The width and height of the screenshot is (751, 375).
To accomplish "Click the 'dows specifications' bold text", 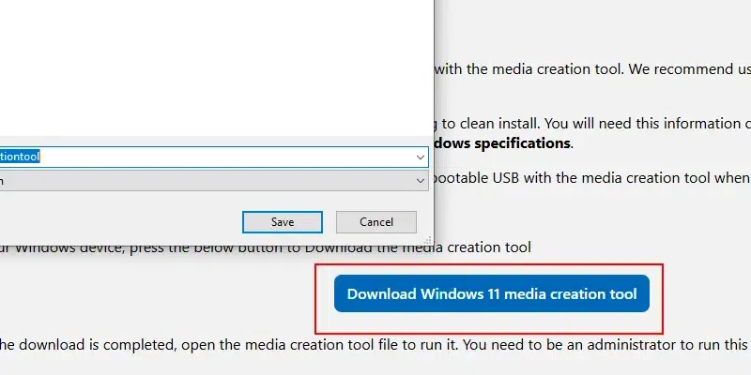I will [x=501, y=143].
